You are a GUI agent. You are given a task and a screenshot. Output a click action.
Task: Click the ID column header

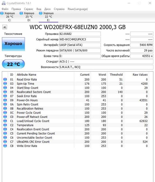click(x=12, y=75)
